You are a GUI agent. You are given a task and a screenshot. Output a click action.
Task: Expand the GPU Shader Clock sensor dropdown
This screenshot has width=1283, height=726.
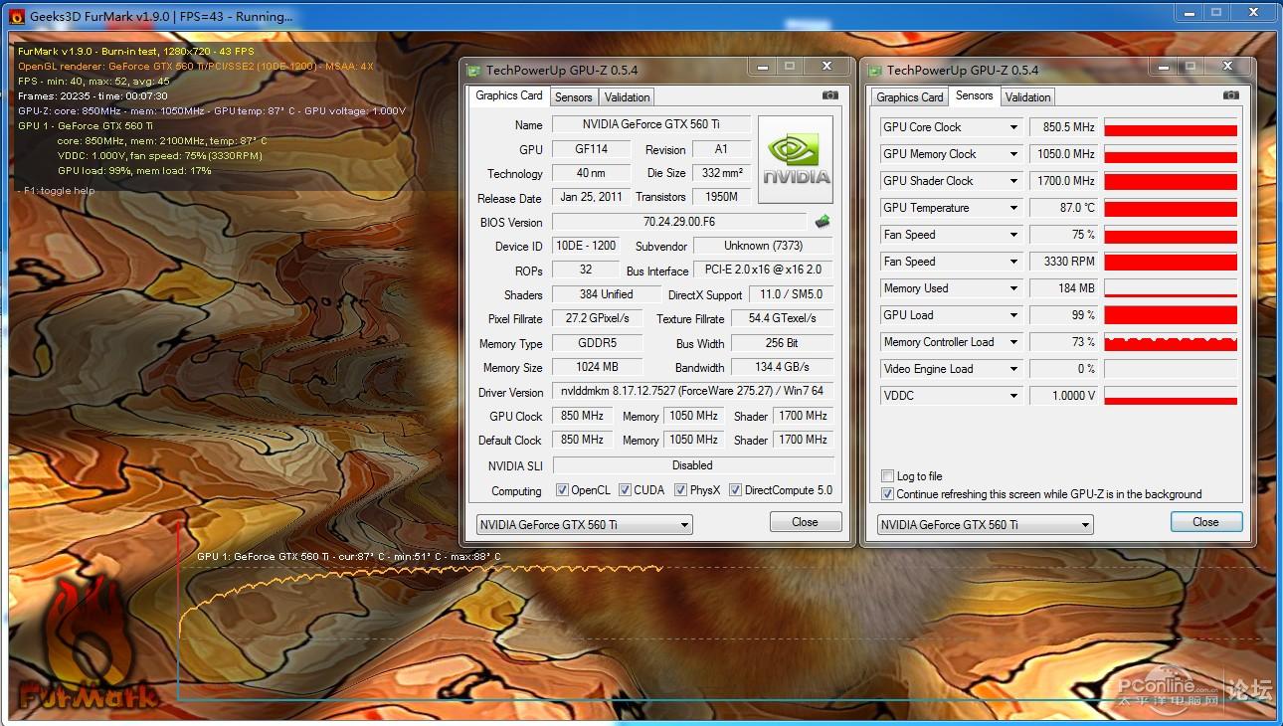(1013, 181)
